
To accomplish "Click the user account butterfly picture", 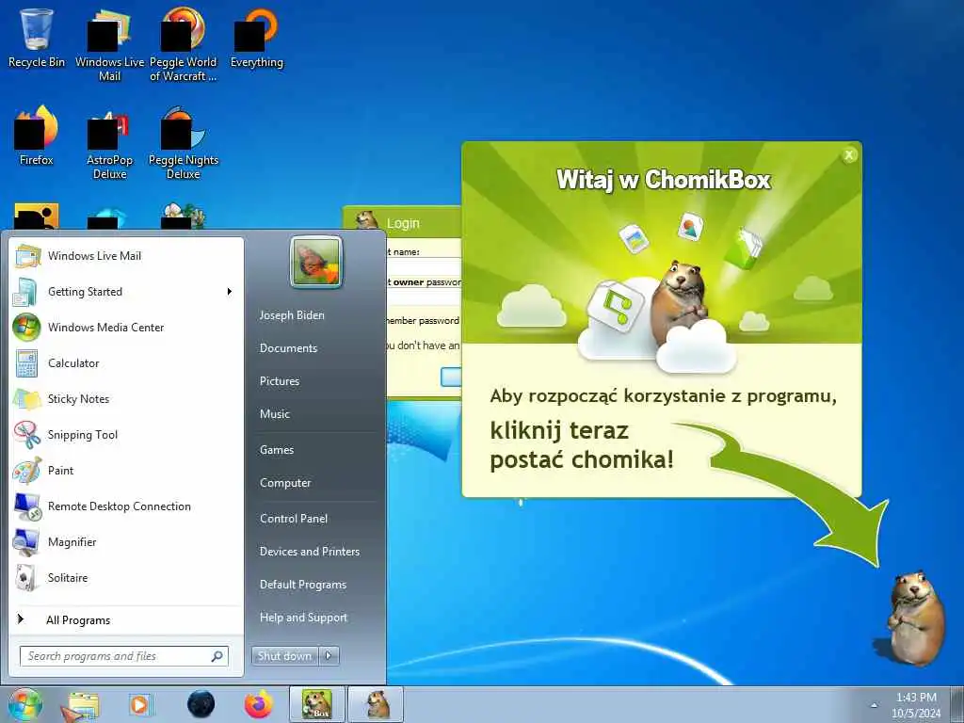I will pyautogui.click(x=316, y=262).
